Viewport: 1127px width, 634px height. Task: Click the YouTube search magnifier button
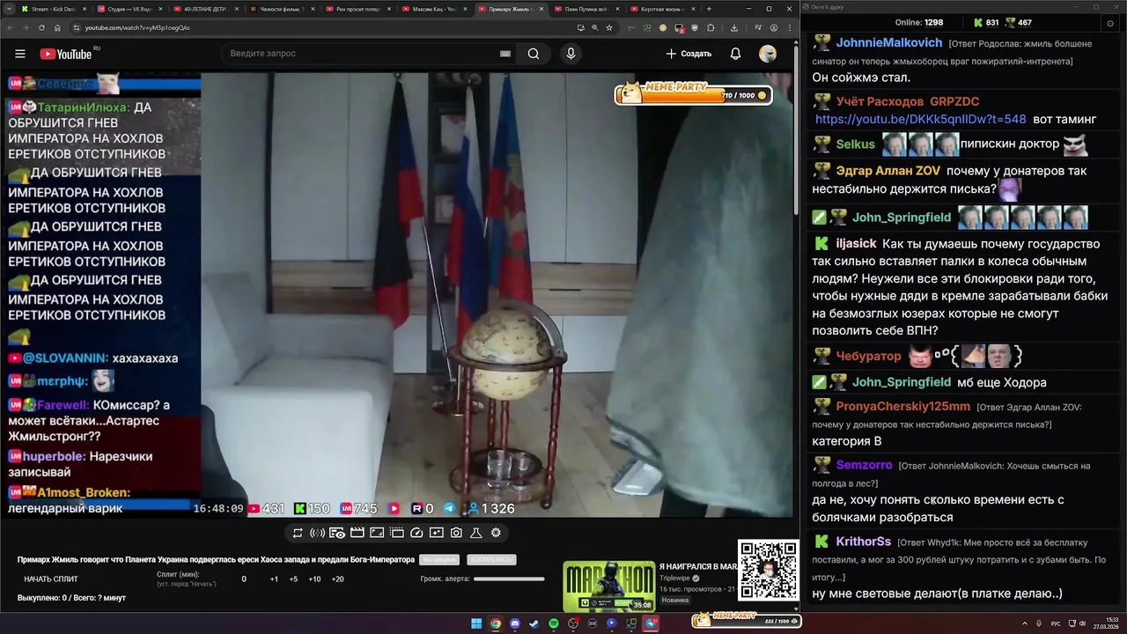[x=534, y=54]
